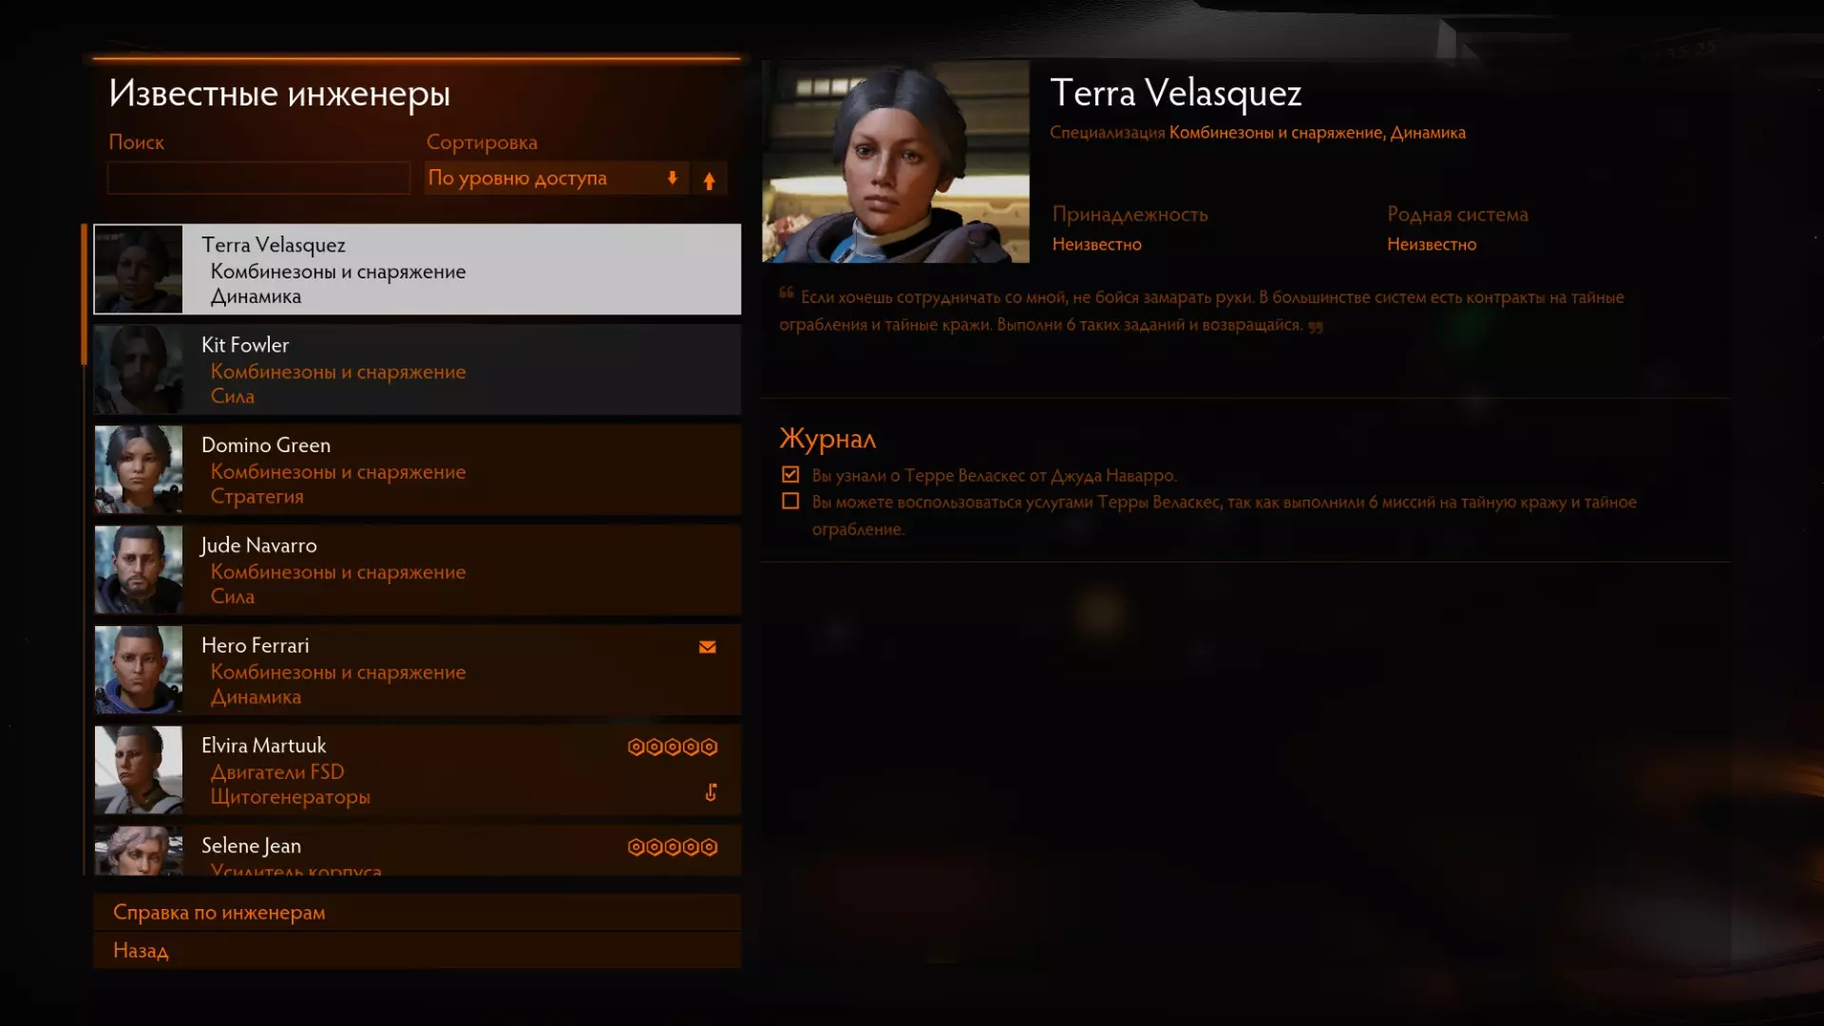Screen dimensions: 1824x1026
Task: Click Elvira Martuuk's access grade rank icons
Action: point(673,748)
